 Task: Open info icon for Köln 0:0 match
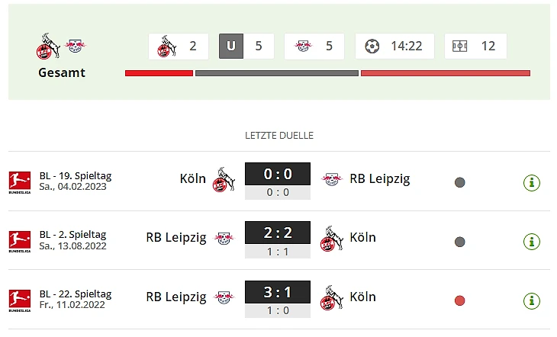click(532, 182)
